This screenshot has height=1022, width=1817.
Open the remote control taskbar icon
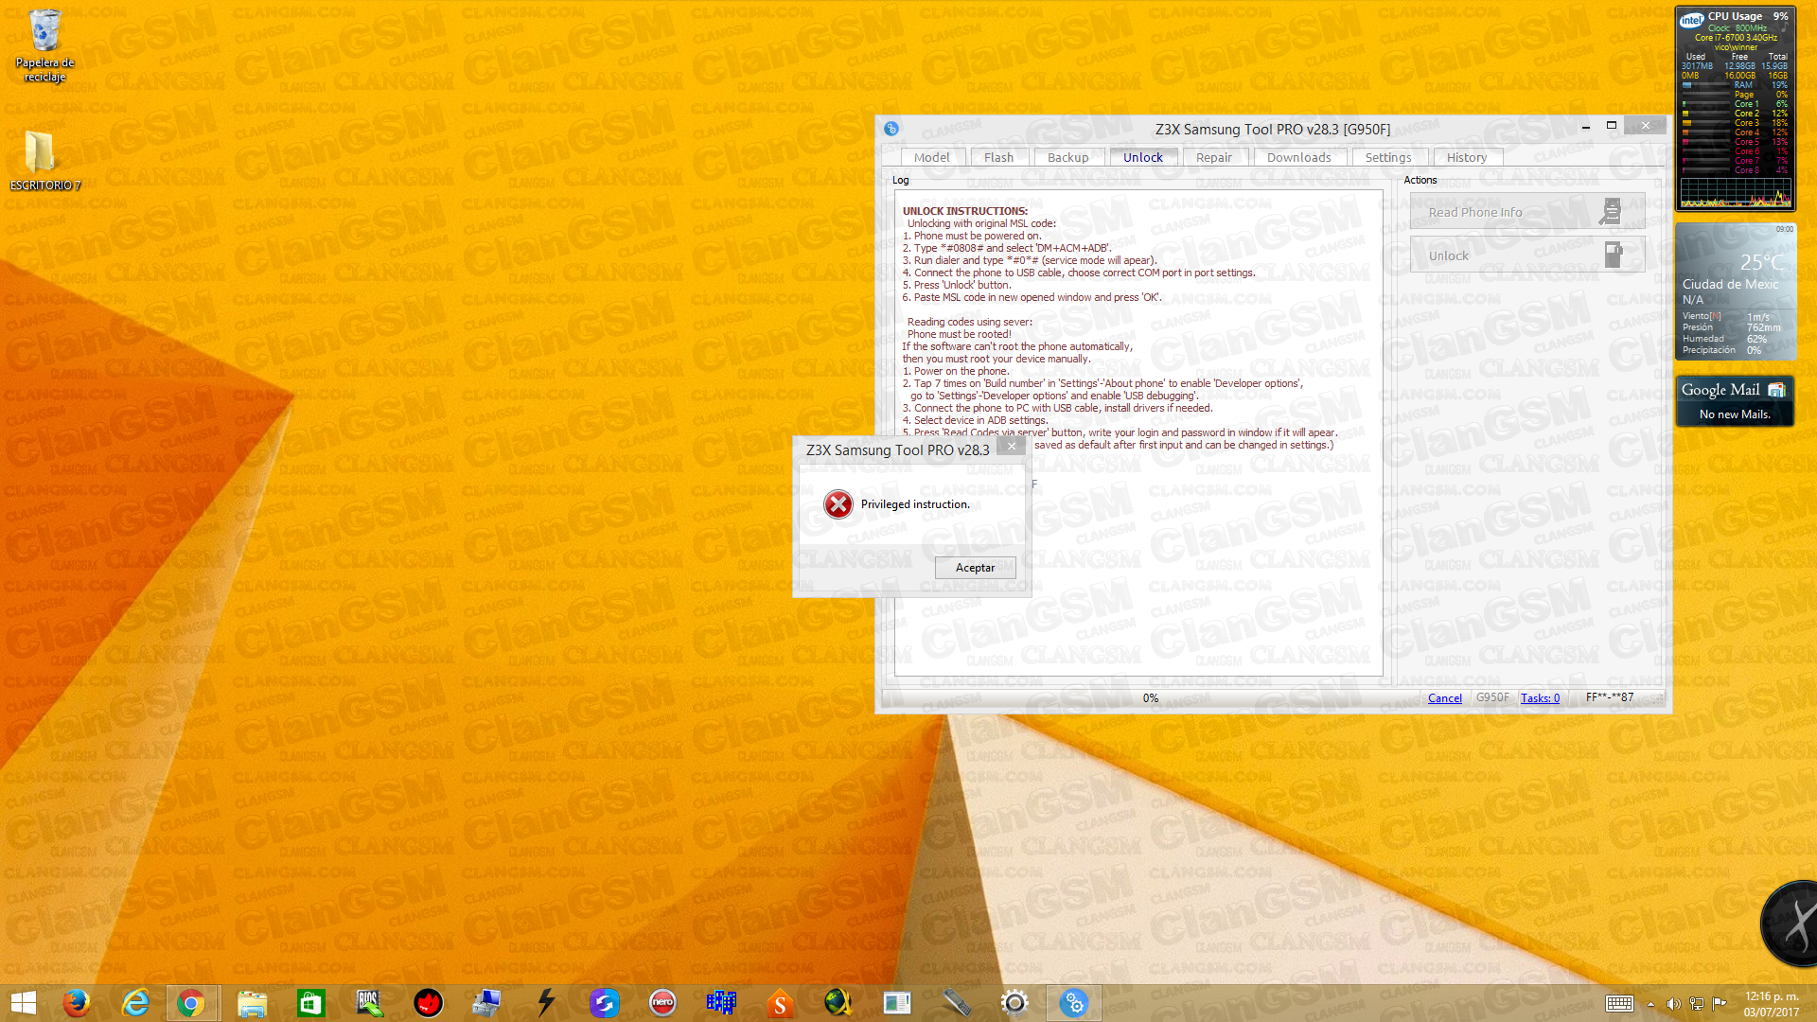tap(956, 1003)
